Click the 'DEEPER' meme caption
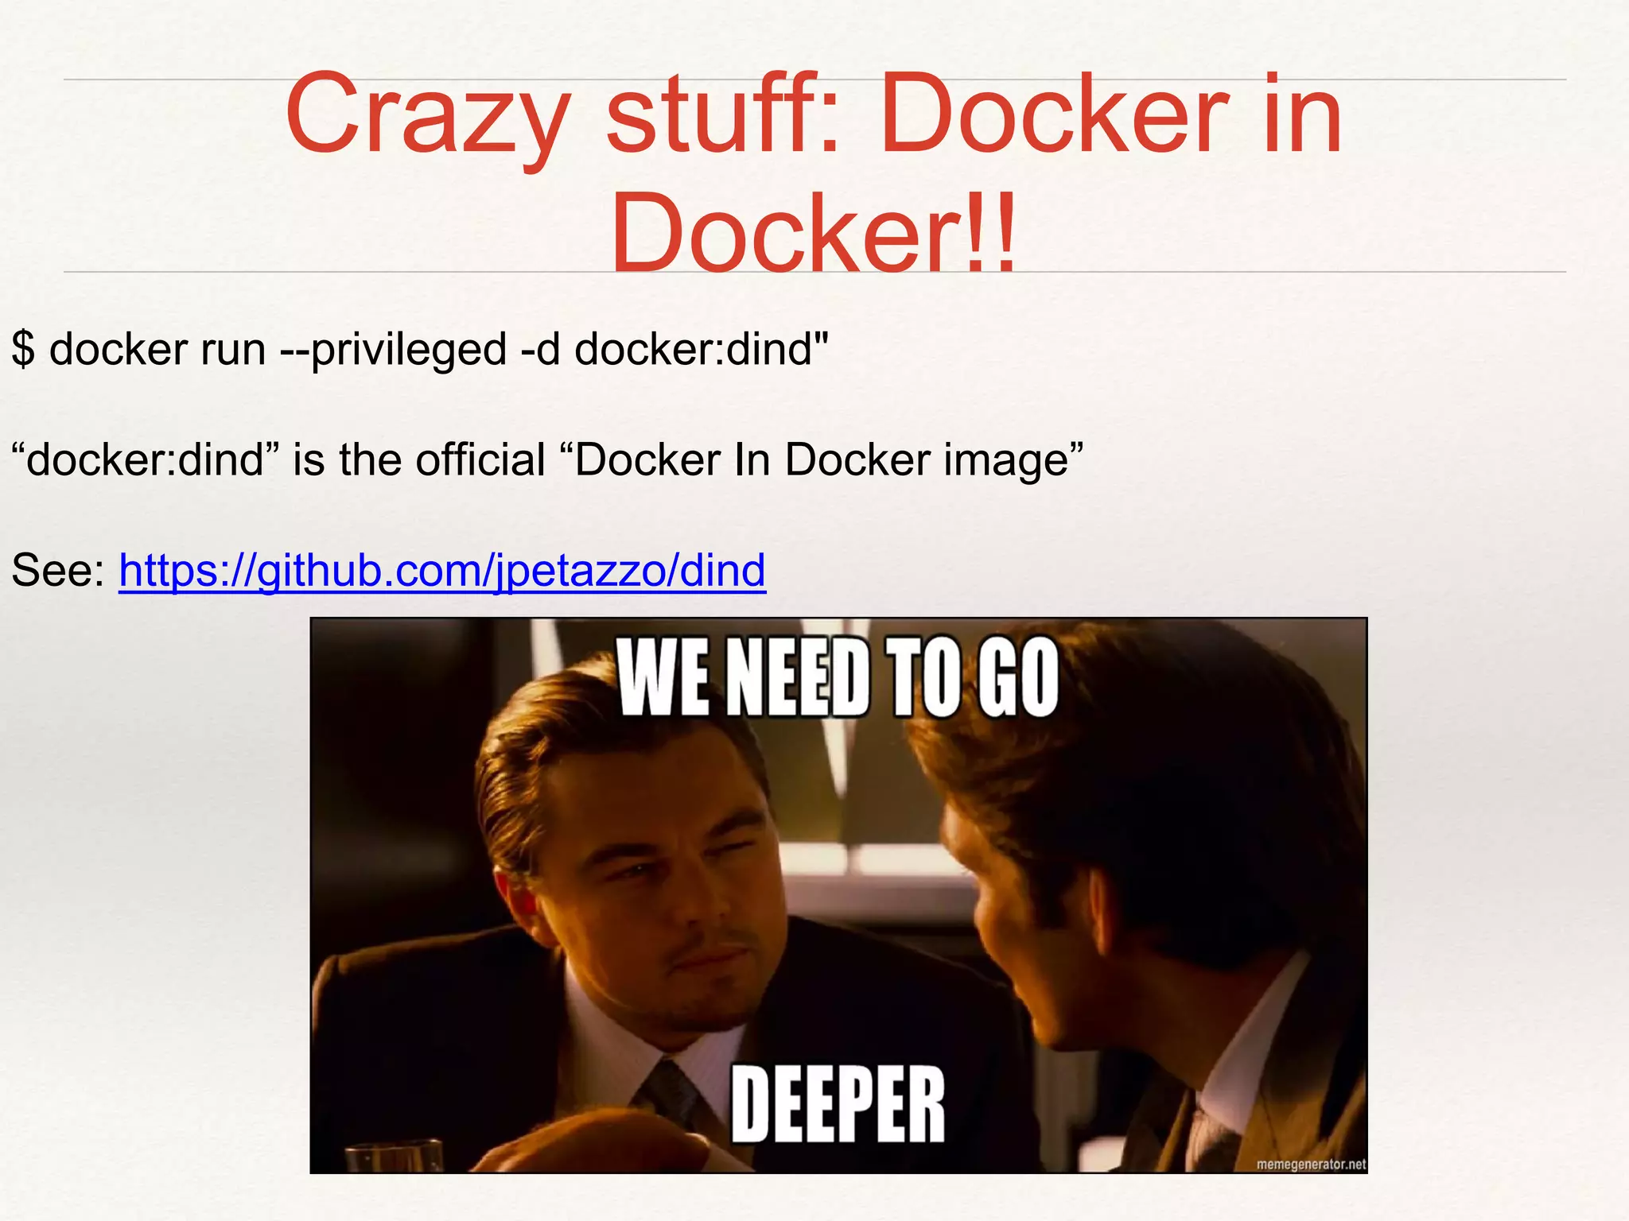The height and width of the screenshot is (1221, 1629). tap(838, 1104)
